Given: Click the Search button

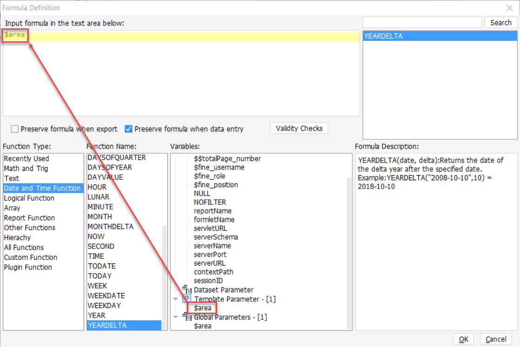Looking at the screenshot, I should (x=500, y=22).
